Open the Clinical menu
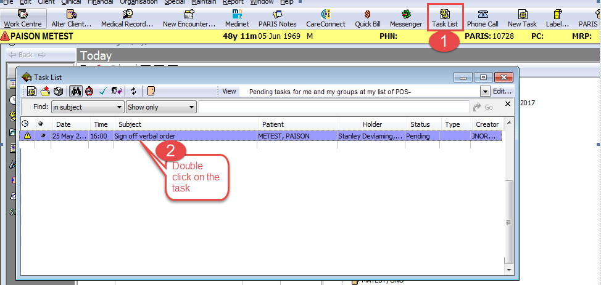 [x=70, y=2]
